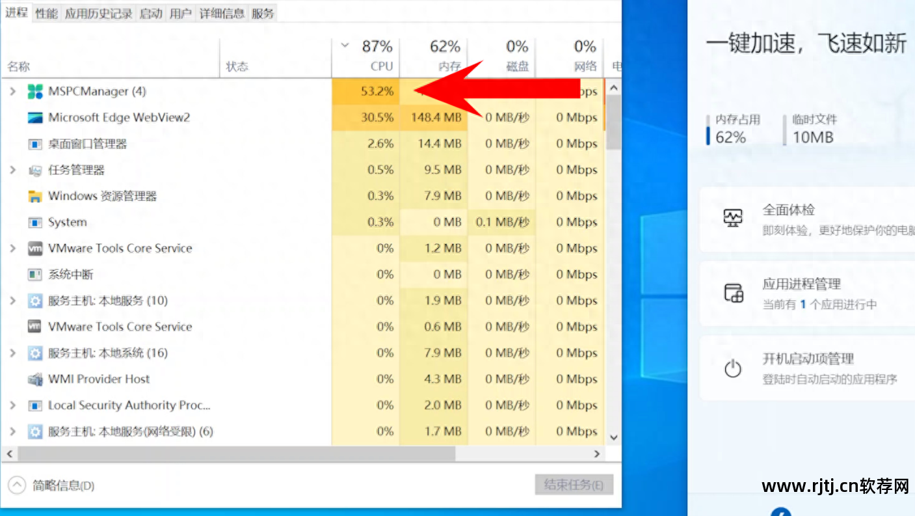Click the horizontal scrollbar thumb
915x516 pixels.
pyautogui.click(x=236, y=454)
